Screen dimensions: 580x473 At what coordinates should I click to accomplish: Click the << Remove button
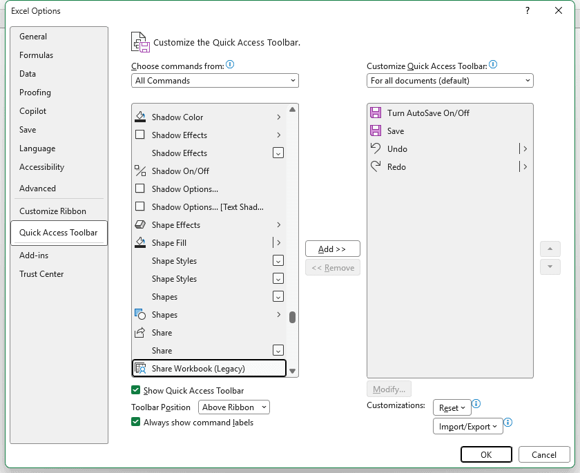pos(333,267)
